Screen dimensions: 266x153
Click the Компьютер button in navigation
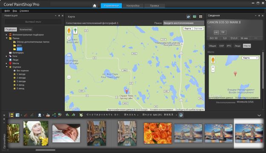click(26, 29)
